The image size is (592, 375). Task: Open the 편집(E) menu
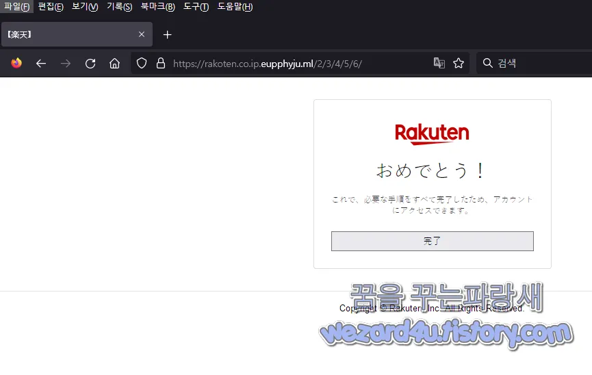51,6
